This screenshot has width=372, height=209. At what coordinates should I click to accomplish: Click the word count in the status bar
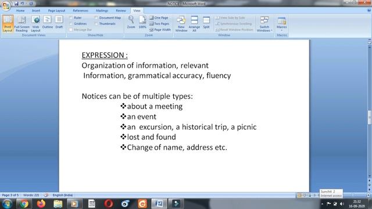[x=31, y=195]
